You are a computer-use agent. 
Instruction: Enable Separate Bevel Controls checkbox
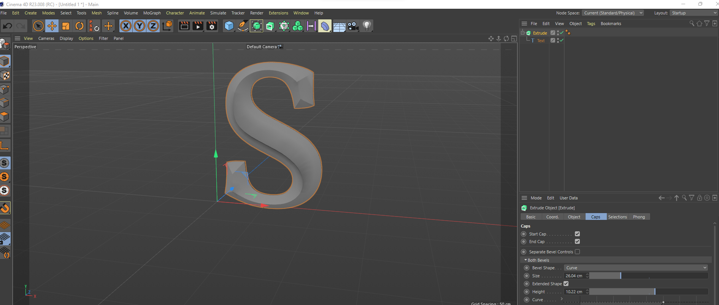[577, 251]
